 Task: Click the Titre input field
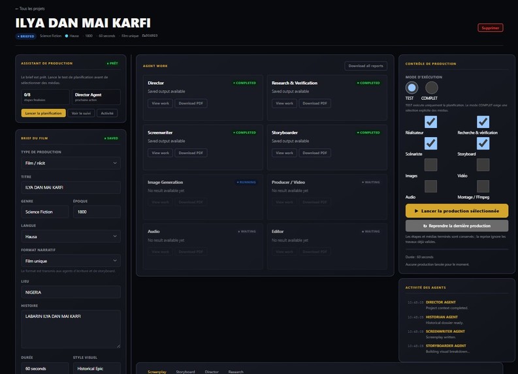point(71,187)
